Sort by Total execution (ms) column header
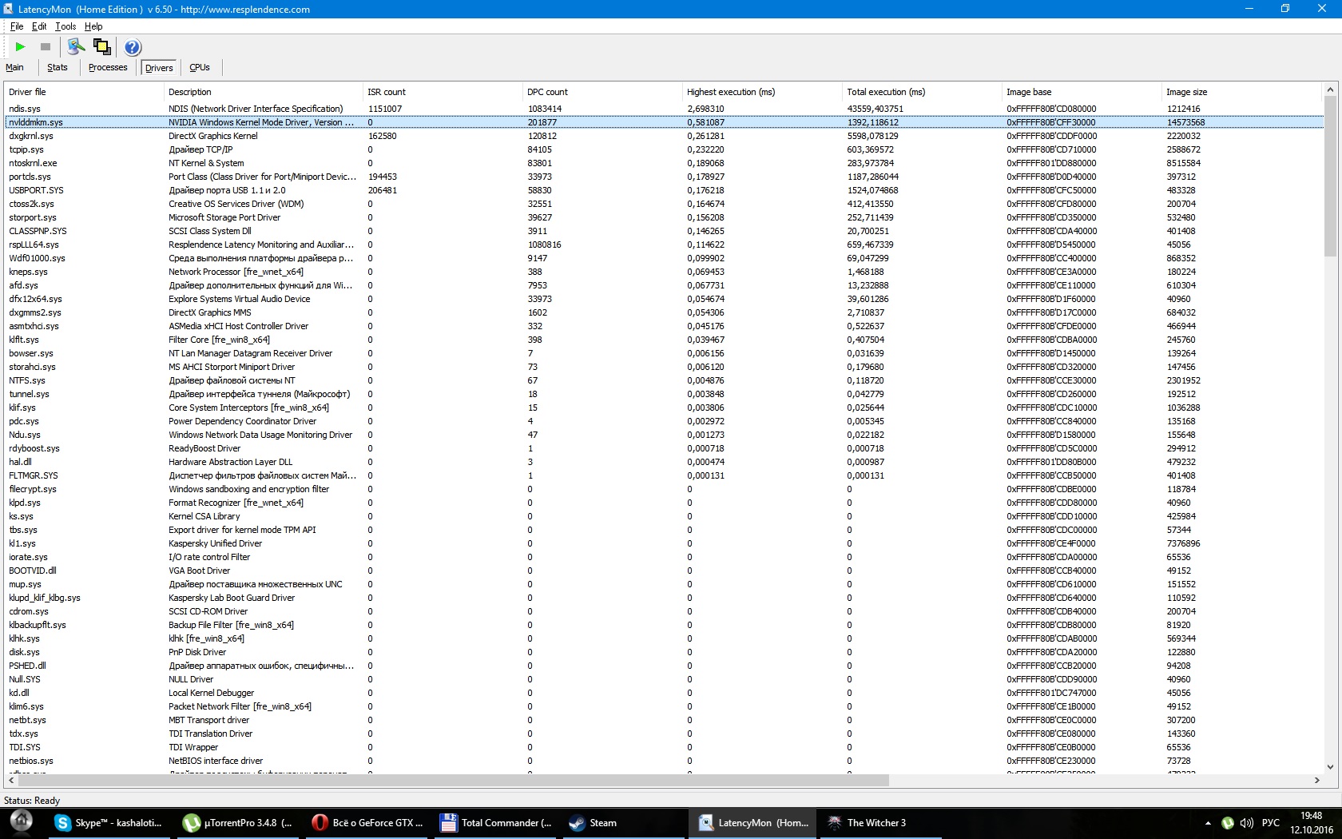Viewport: 1342px width, 839px height. (x=923, y=92)
